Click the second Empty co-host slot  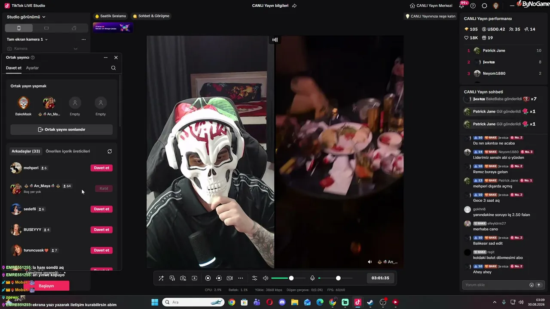101,103
